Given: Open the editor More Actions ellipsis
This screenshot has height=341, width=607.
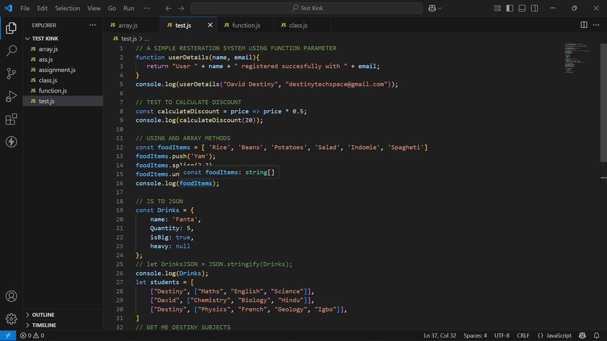Looking at the screenshot, I should (596, 25).
